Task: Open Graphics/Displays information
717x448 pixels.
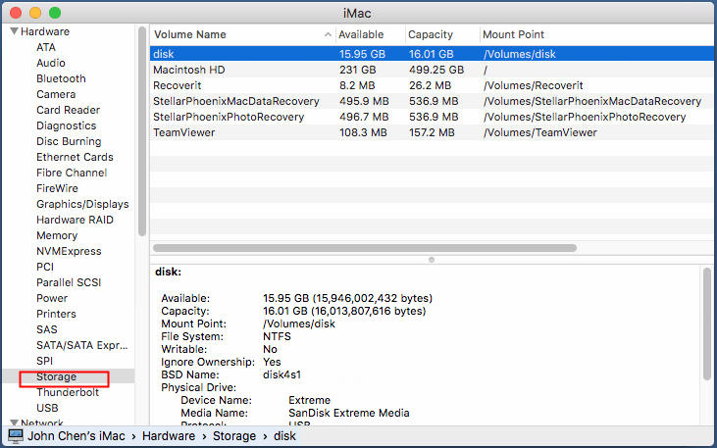Action: [82, 204]
